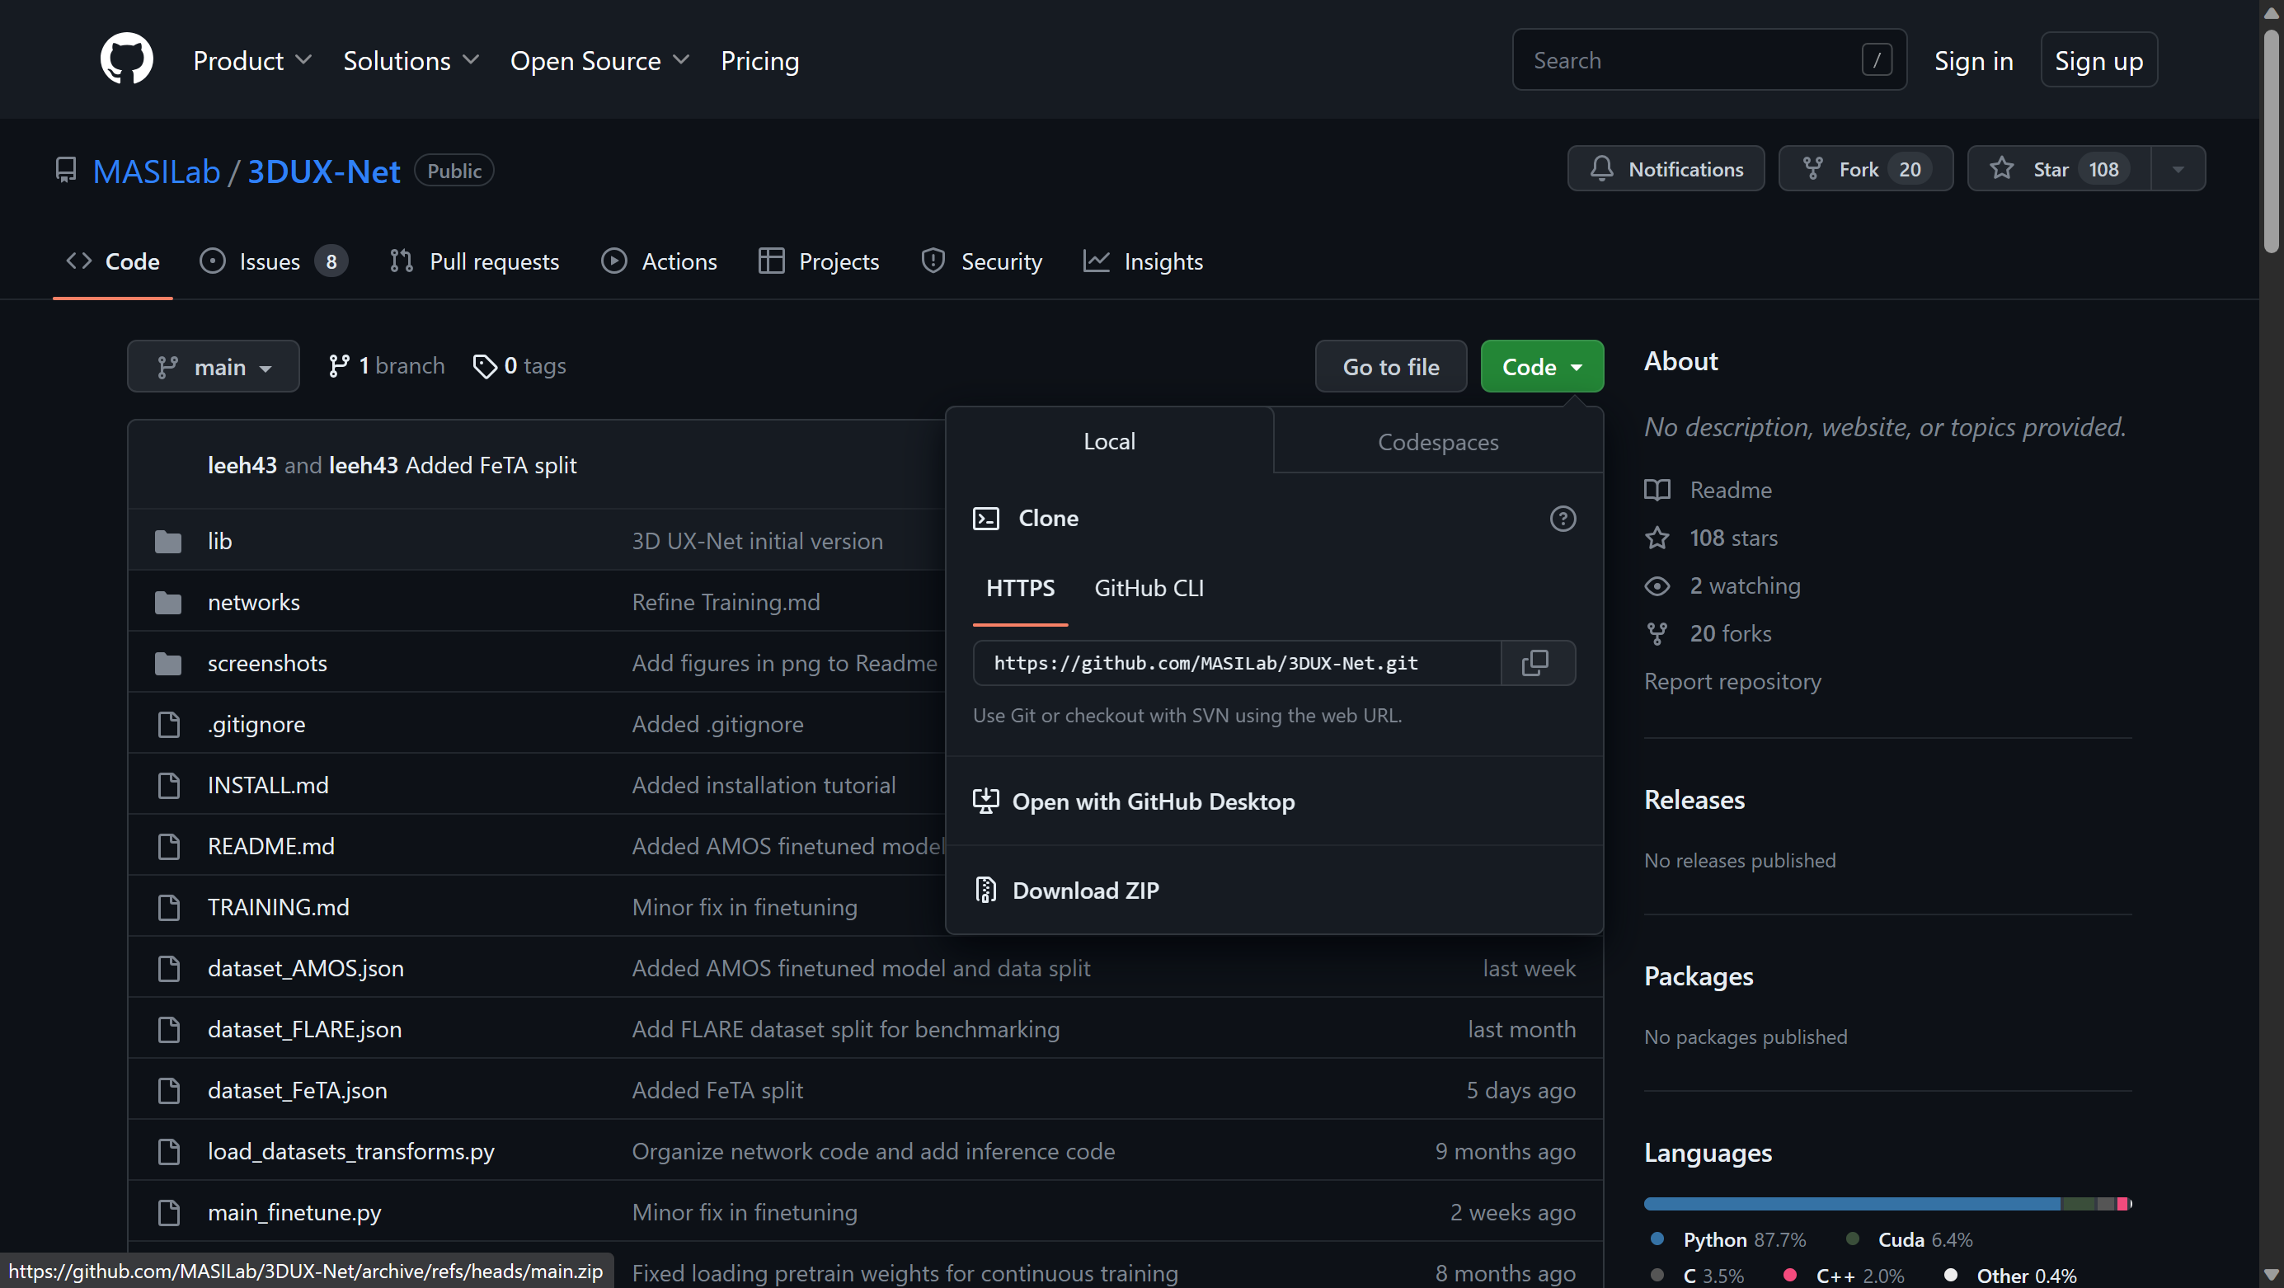
Task: Click Download ZIP
Action: (x=1084, y=890)
